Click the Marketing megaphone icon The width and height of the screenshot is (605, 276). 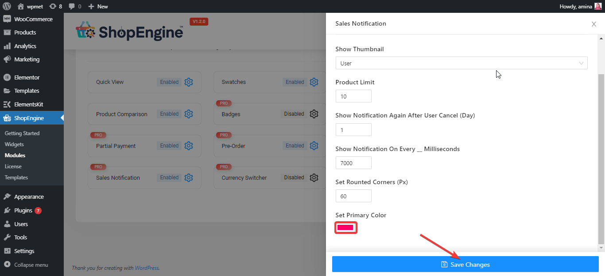coord(7,59)
